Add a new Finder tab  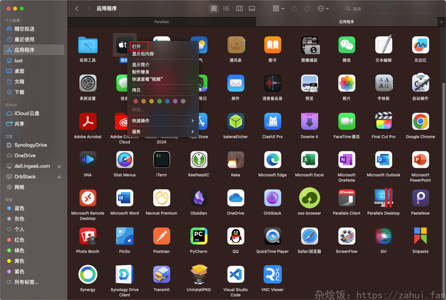[x=441, y=22]
